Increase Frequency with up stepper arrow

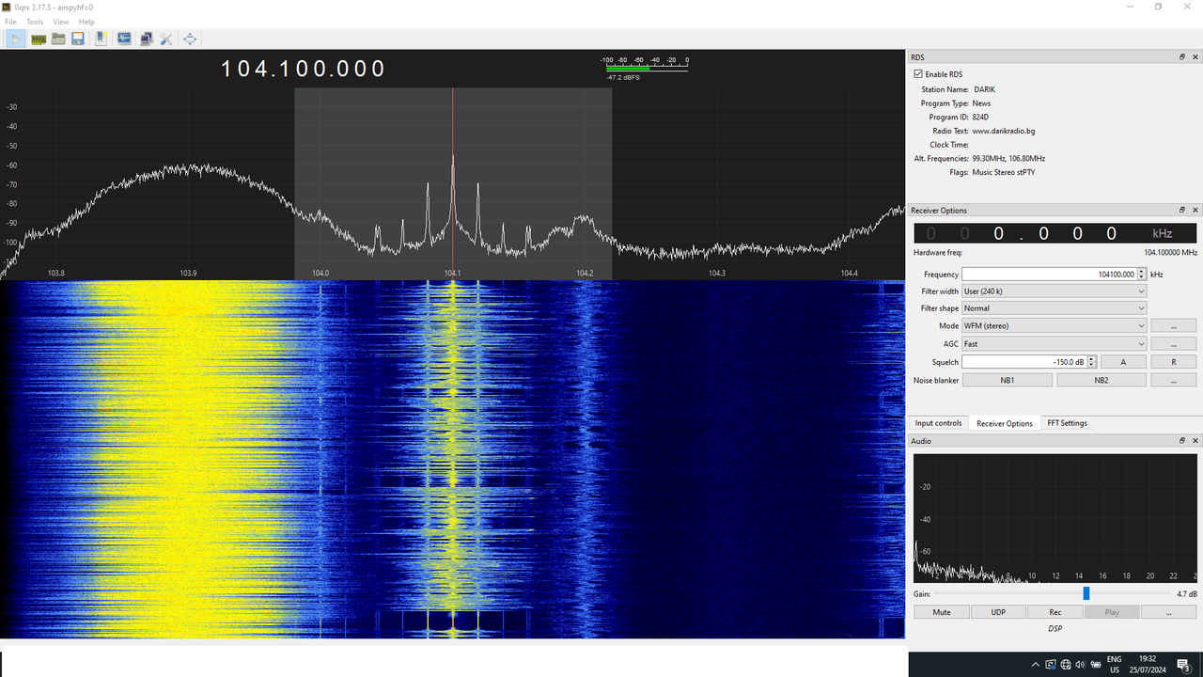[1142, 271]
